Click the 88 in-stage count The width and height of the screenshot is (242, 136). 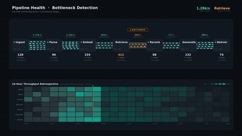tap(154, 55)
